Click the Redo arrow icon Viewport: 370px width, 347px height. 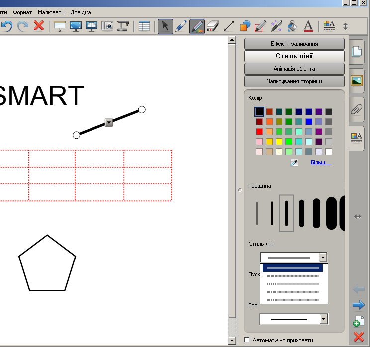point(23,26)
